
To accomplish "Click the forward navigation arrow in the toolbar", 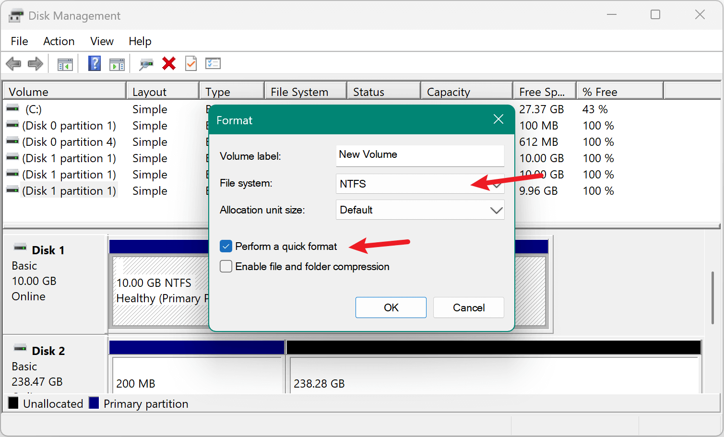I will [35, 63].
